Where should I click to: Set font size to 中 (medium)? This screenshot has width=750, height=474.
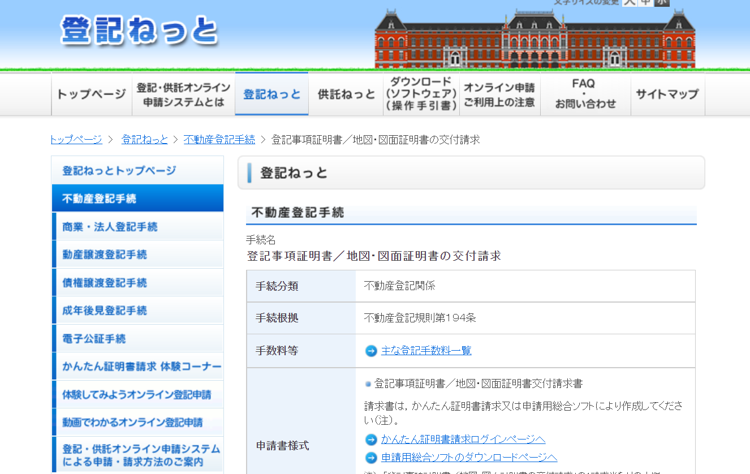point(645,2)
